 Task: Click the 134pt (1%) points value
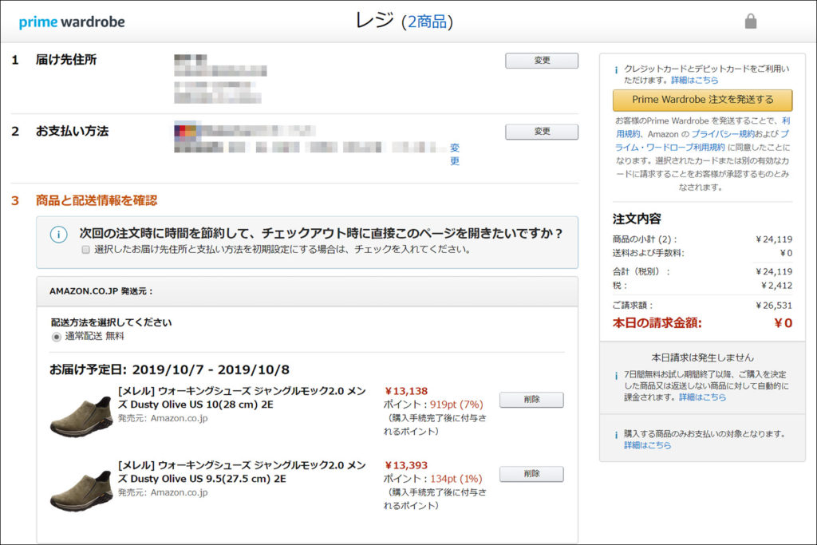coord(456,480)
